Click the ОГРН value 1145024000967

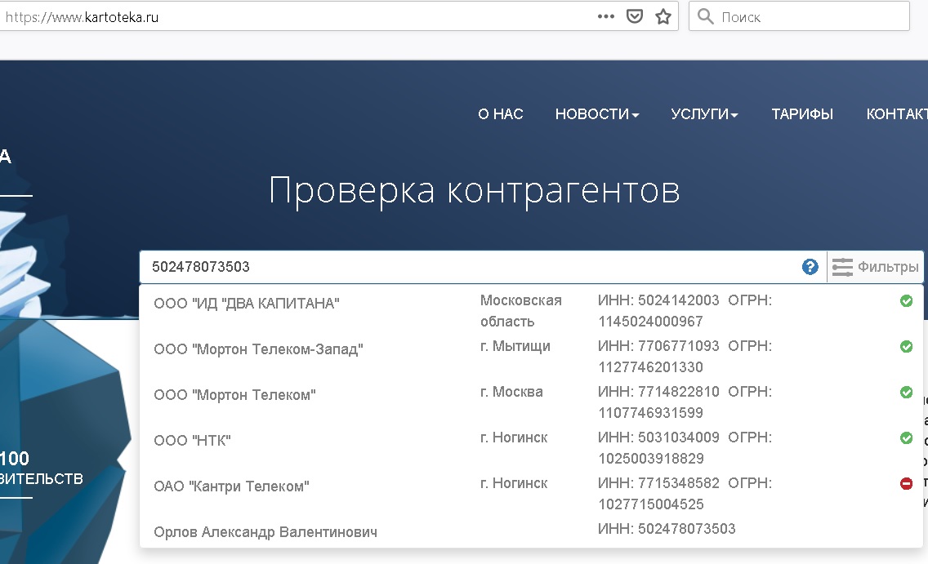[x=650, y=322]
